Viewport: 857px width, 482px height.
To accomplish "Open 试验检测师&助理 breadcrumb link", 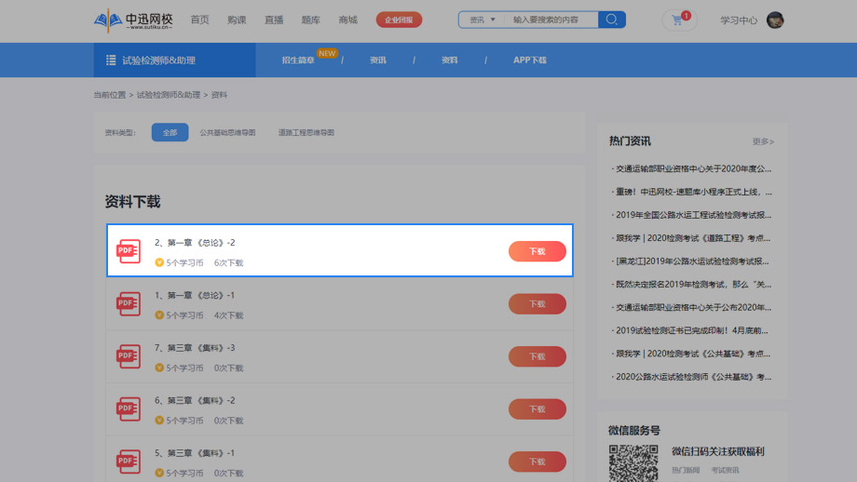I will tap(168, 95).
